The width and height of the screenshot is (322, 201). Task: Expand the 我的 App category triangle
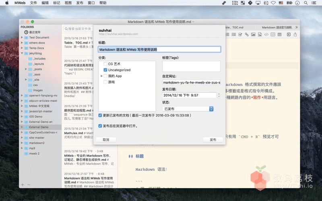click(x=101, y=76)
